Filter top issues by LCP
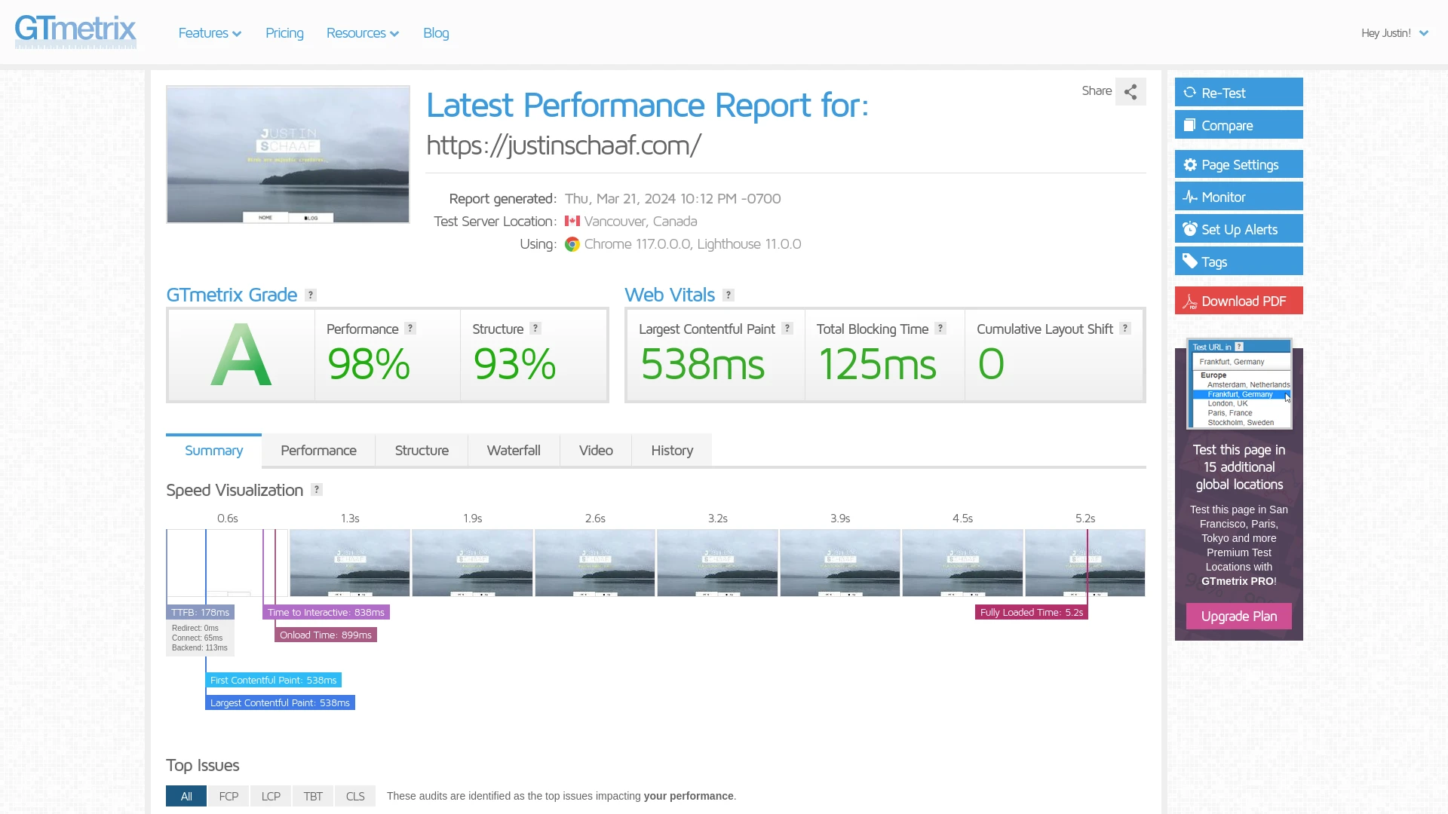This screenshot has width=1448, height=814. click(x=271, y=796)
